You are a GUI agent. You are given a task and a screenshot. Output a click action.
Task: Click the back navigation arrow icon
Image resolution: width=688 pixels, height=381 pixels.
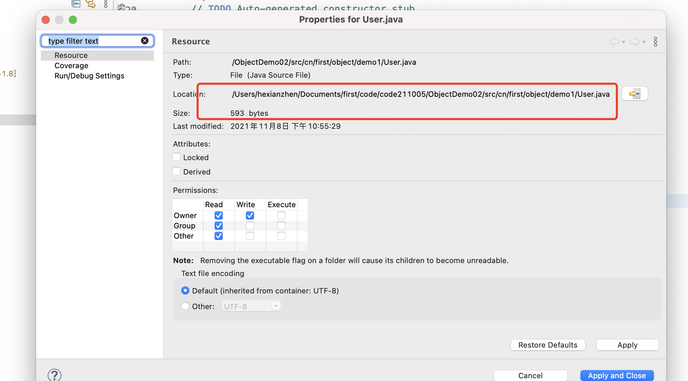point(614,42)
